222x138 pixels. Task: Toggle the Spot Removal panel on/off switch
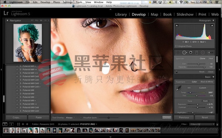coord(176,72)
